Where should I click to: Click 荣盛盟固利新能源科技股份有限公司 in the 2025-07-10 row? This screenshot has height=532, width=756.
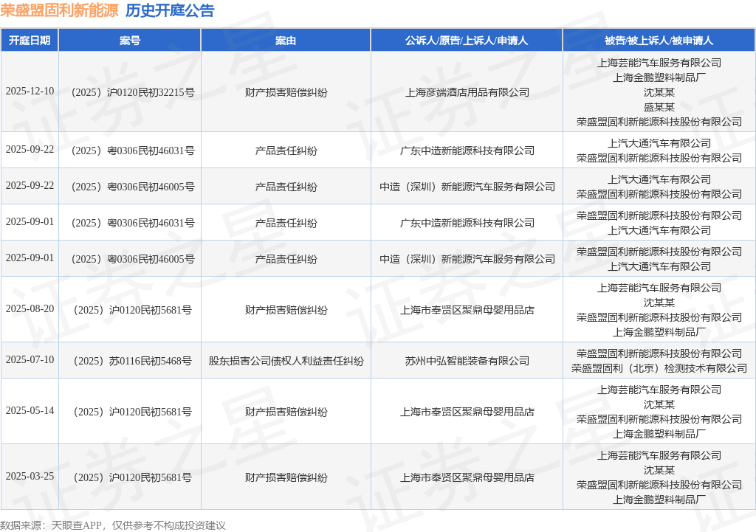click(x=659, y=353)
